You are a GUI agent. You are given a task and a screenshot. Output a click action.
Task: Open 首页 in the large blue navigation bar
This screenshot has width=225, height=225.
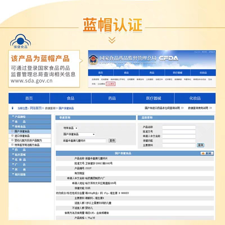[29, 98]
